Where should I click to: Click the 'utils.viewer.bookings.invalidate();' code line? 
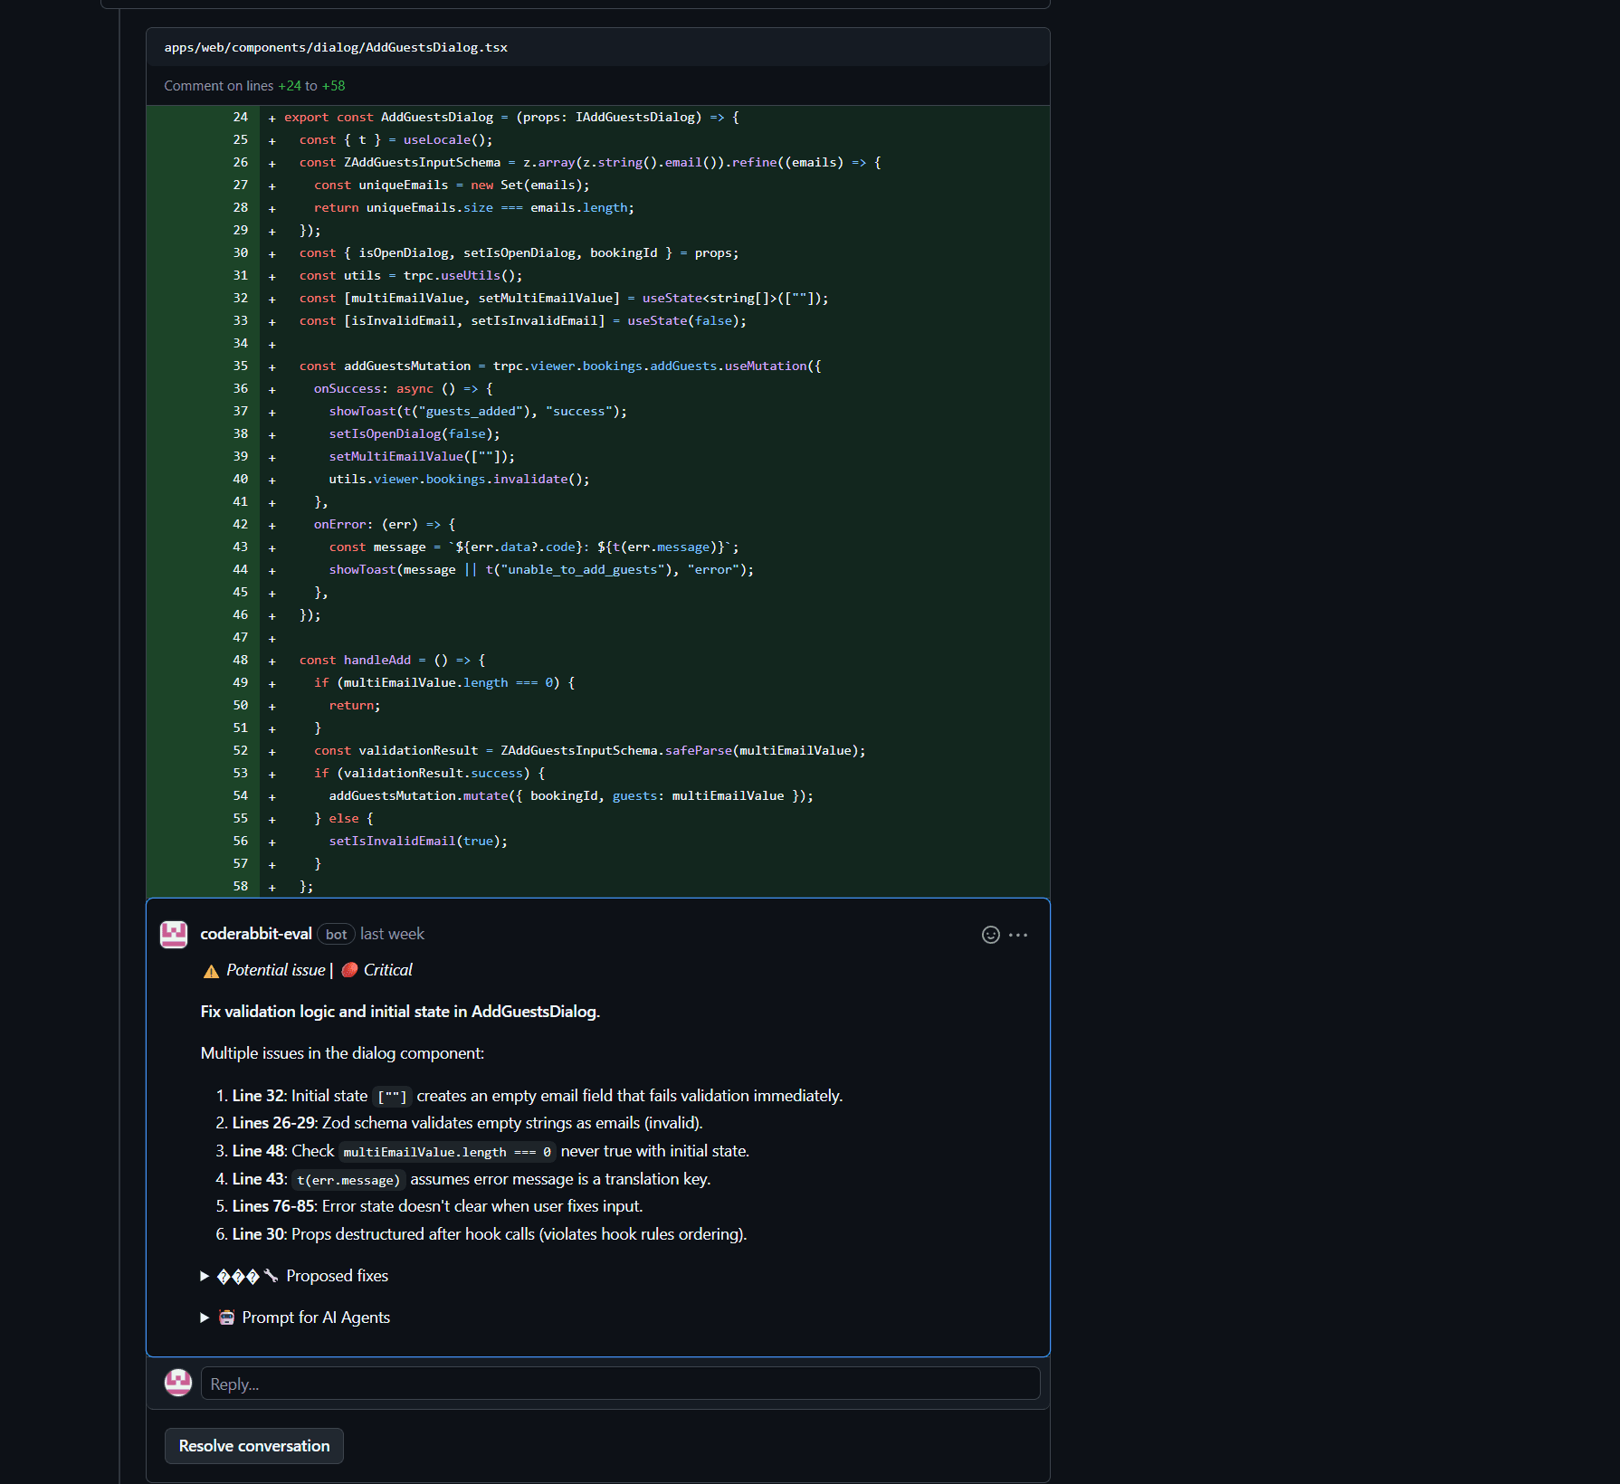coord(459,479)
